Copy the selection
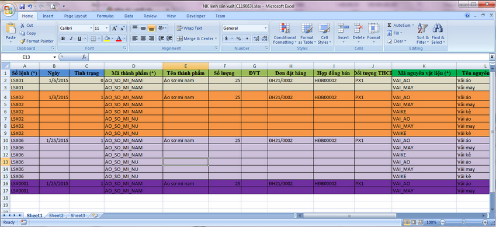This screenshot has width=496, height=227. [x=28, y=33]
